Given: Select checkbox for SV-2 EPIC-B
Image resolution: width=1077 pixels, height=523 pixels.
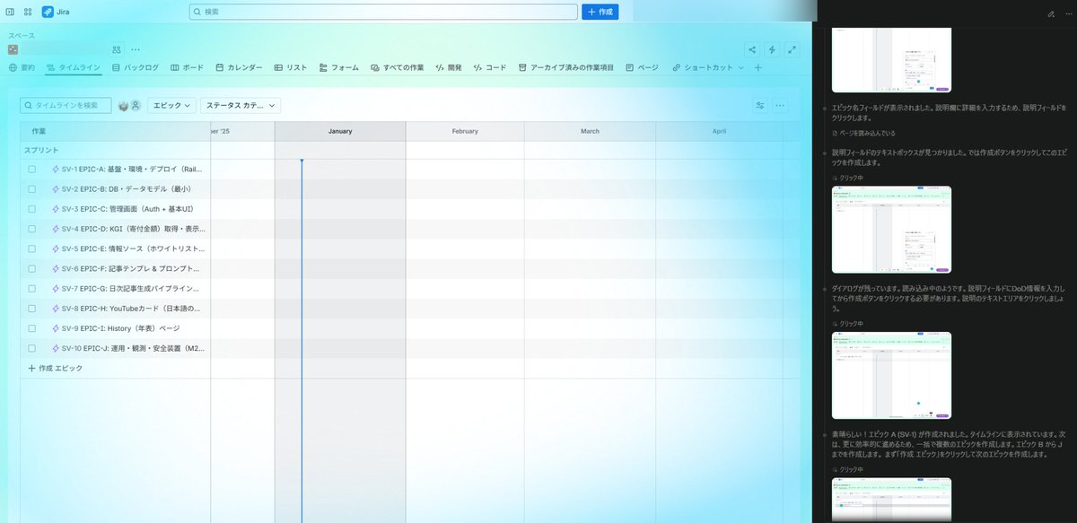Looking at the screenshot, I should coord(31,189).
